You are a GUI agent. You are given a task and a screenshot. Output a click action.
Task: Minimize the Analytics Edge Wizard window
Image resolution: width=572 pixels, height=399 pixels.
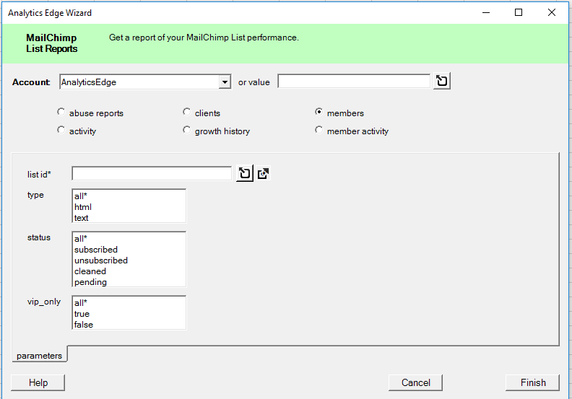coord(486,12)
